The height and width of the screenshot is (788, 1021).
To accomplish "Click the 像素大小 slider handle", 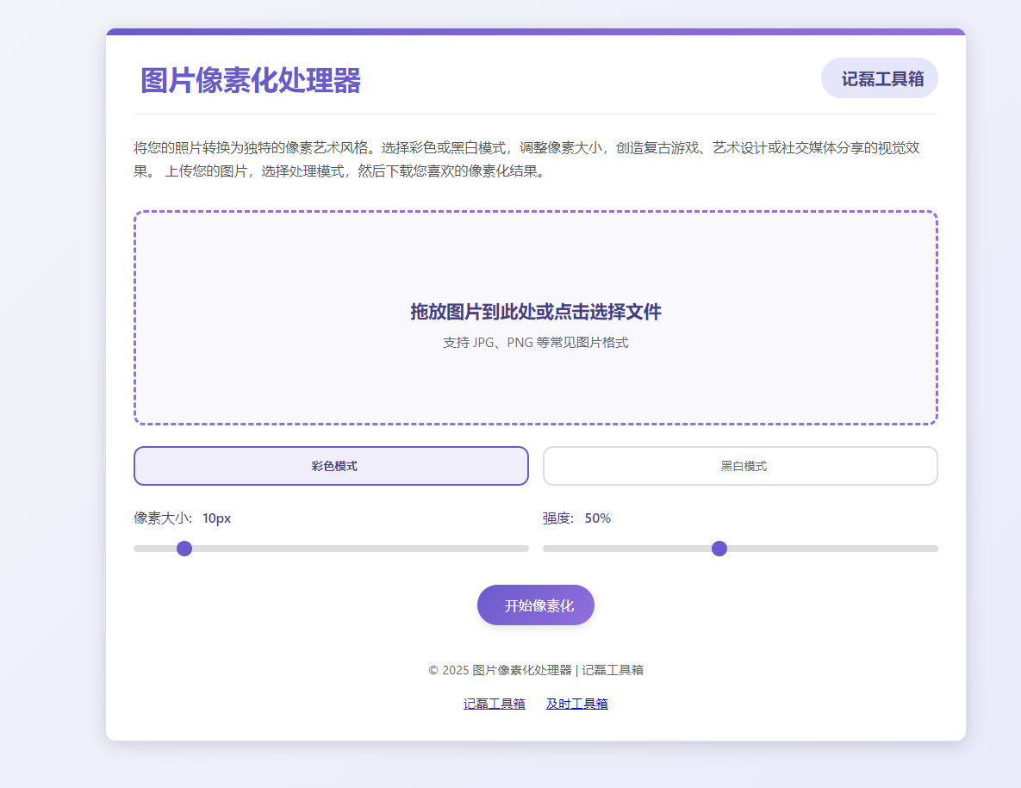I will point(184,548).
